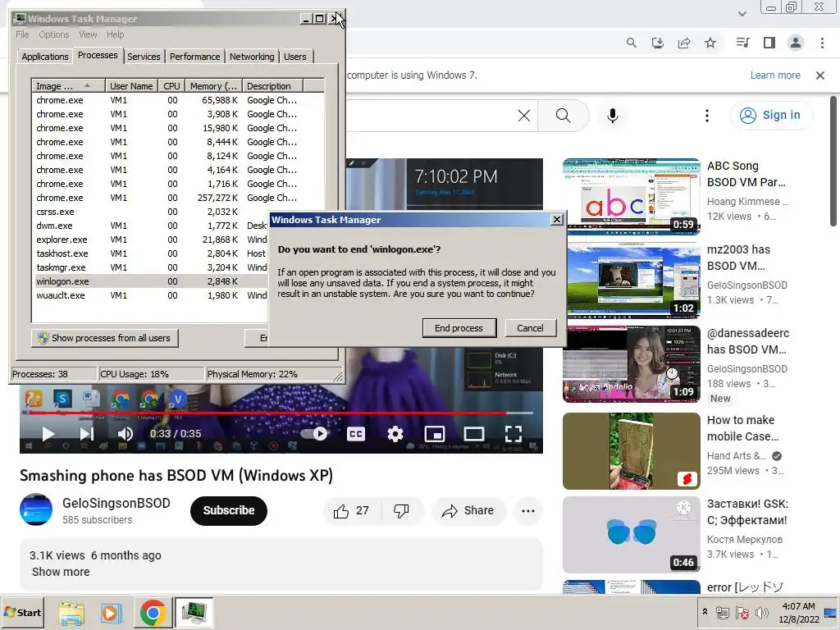This screenshot has height=630, width=840.
Task: Subscribe to GeloSingsonBSOD channel
Action: pyautogui.click(x=228, y=510)
